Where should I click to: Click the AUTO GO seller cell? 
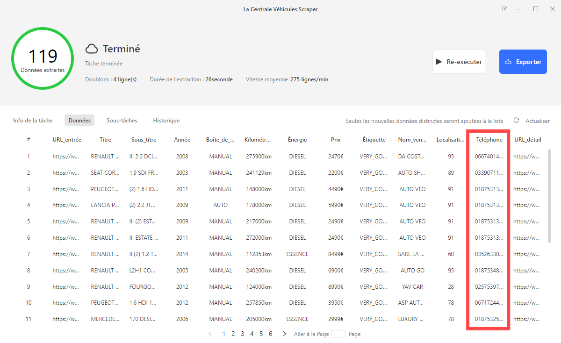pyautogui.click(x=412, y=271)
